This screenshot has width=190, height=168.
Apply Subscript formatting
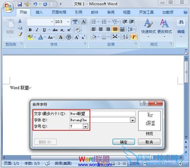pyautogui.click(x=62, y=30)
